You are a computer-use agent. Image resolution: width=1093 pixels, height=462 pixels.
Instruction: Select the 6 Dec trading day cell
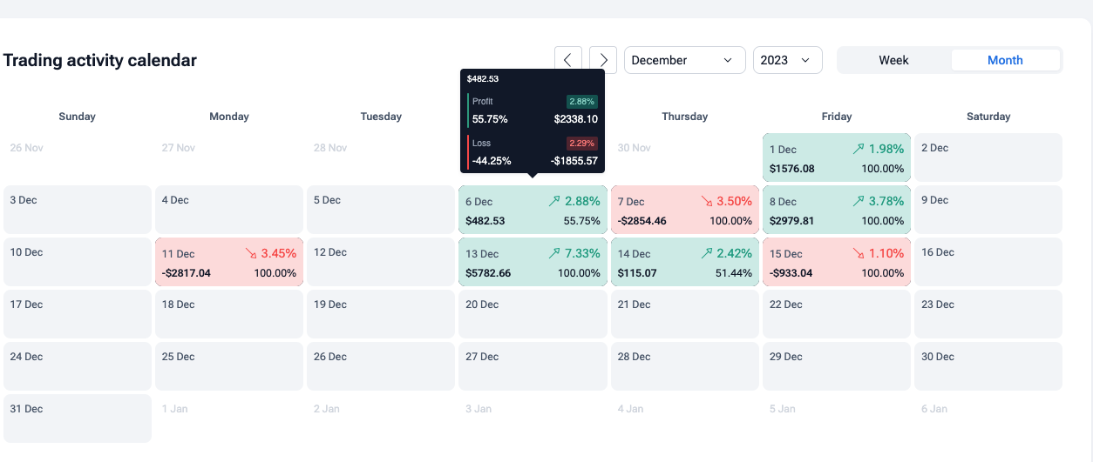point(533,210)
